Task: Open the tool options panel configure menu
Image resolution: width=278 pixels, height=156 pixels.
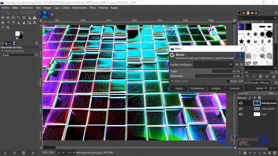Action: click(x=36, y=43)
